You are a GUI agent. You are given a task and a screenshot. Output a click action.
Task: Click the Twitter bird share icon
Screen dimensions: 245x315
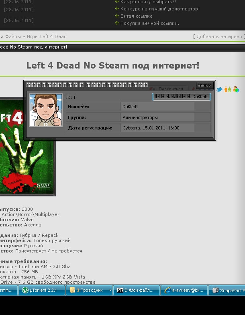[x=219, y=89]
